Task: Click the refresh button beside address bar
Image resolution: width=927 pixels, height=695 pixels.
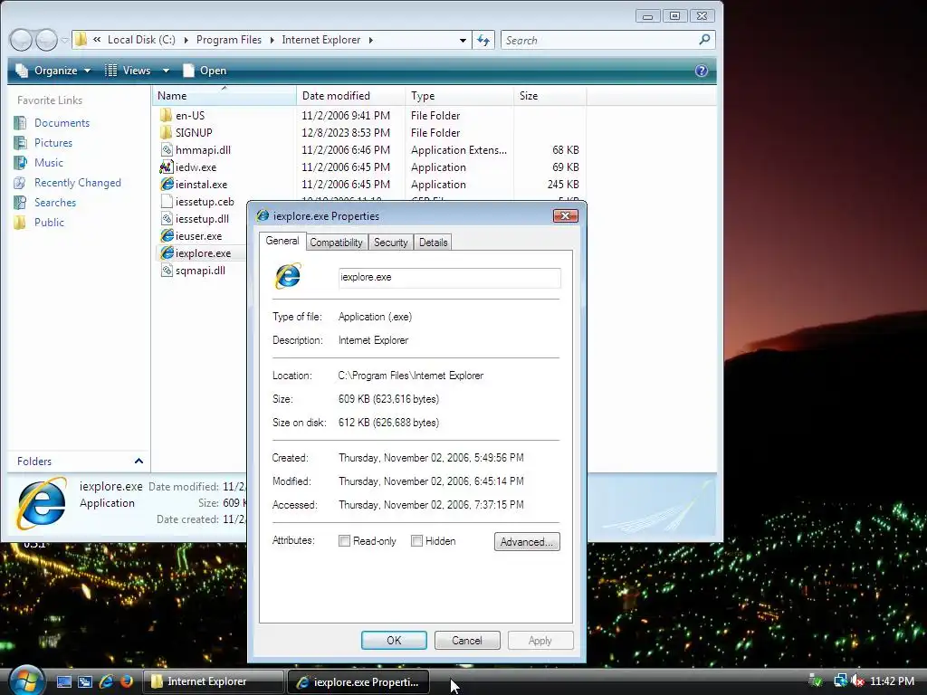Action: pyautogui.click(x=483, y=40)
